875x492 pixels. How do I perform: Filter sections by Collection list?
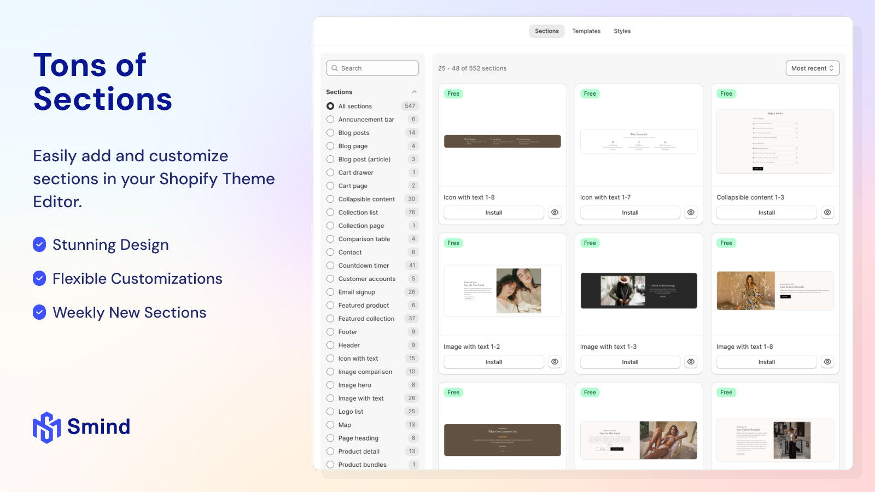pos(330,212)
